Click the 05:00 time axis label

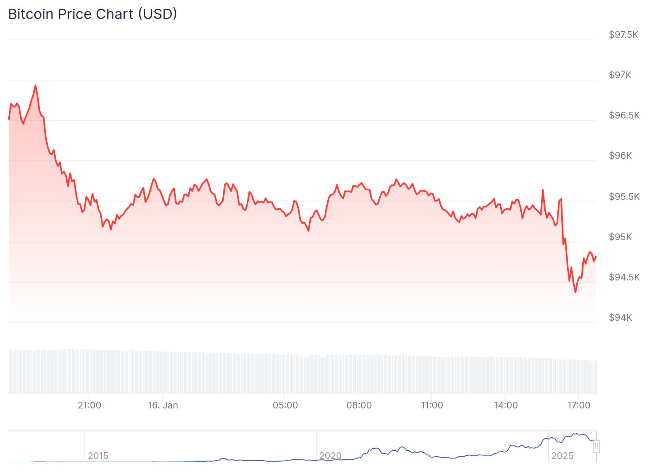point(285,405)
